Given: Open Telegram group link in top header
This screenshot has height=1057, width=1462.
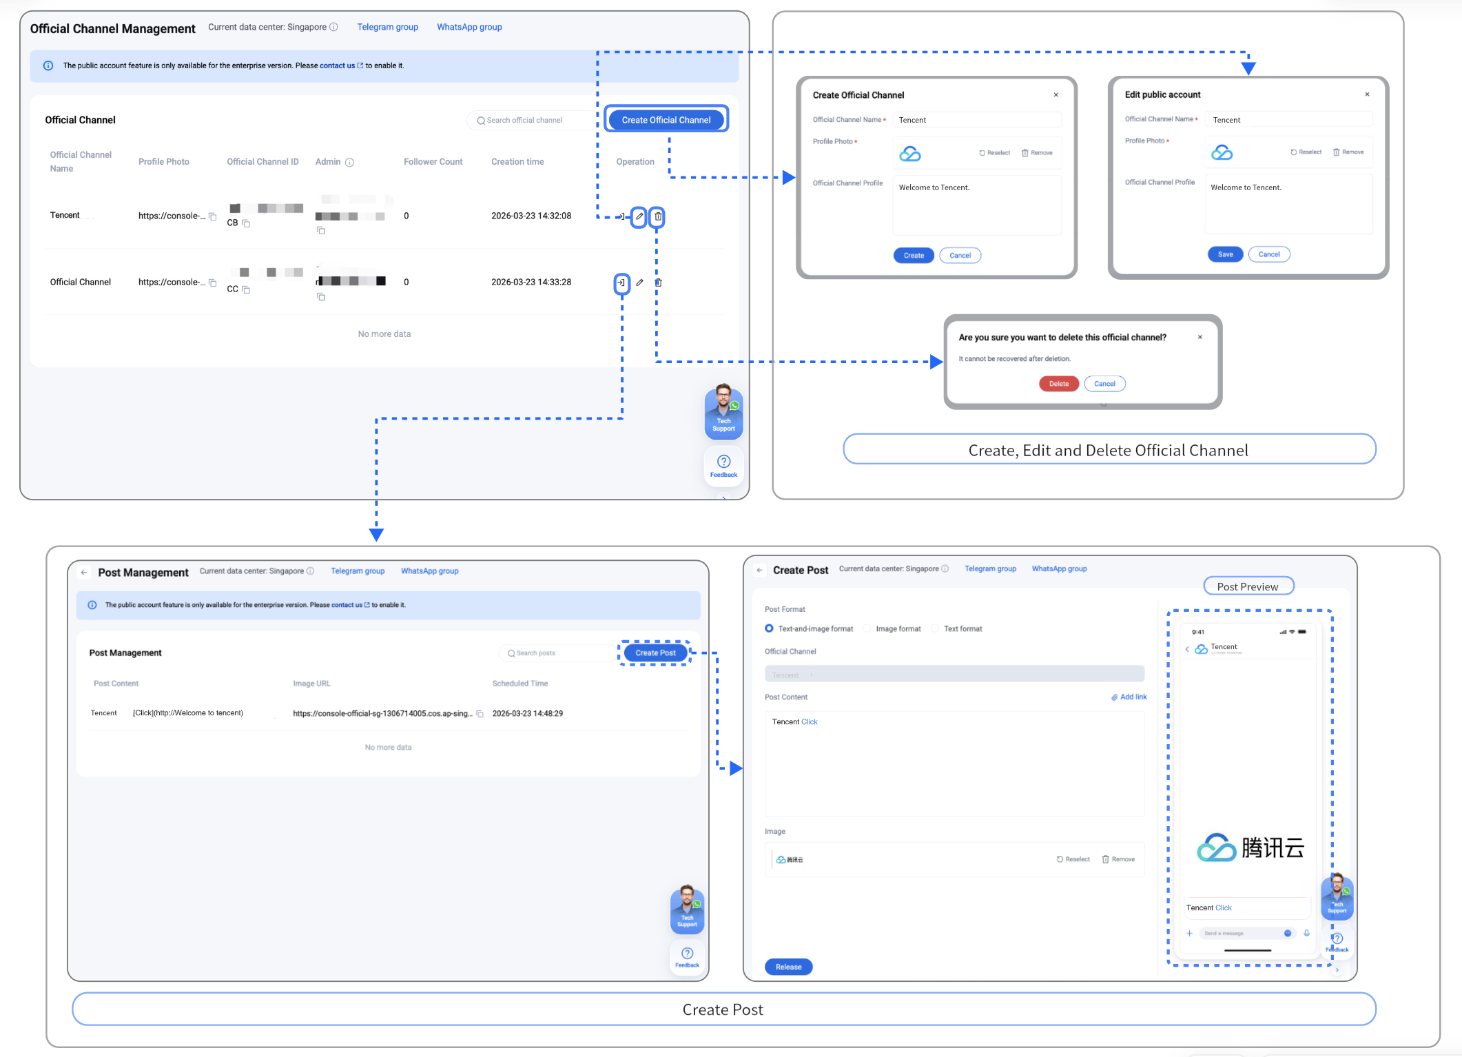Looking at the screenshot, I should (387, 27).
